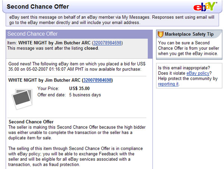Click the Marketplace Safety Tip shield icon
Image resolution: width=224 pixels, height=169 pixels.
[161, 34]
